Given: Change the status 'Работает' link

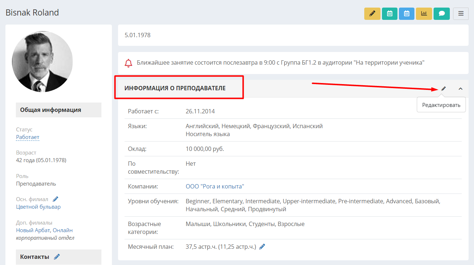Looking at the screenshot, I should (x=28, y=137).
